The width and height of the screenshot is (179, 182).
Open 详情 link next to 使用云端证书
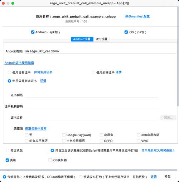coord(118,72)
